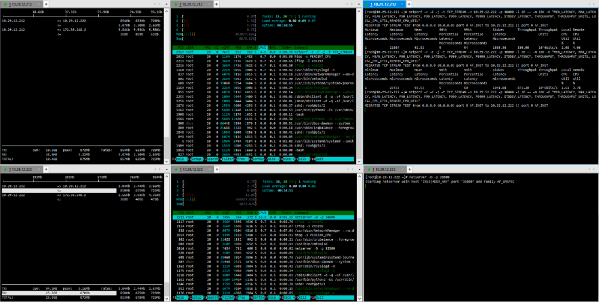This screenshot has height=302, width=599.
Task: Click F3 Search in htop on 10.29.12.212
Action: pyautogui.click(x=211, y=159)
